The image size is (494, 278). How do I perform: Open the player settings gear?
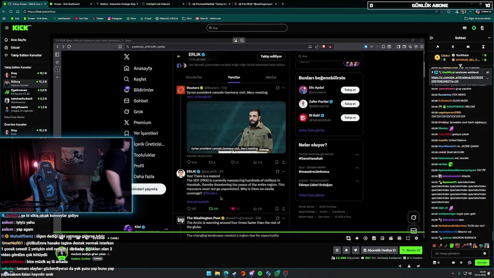416,238
